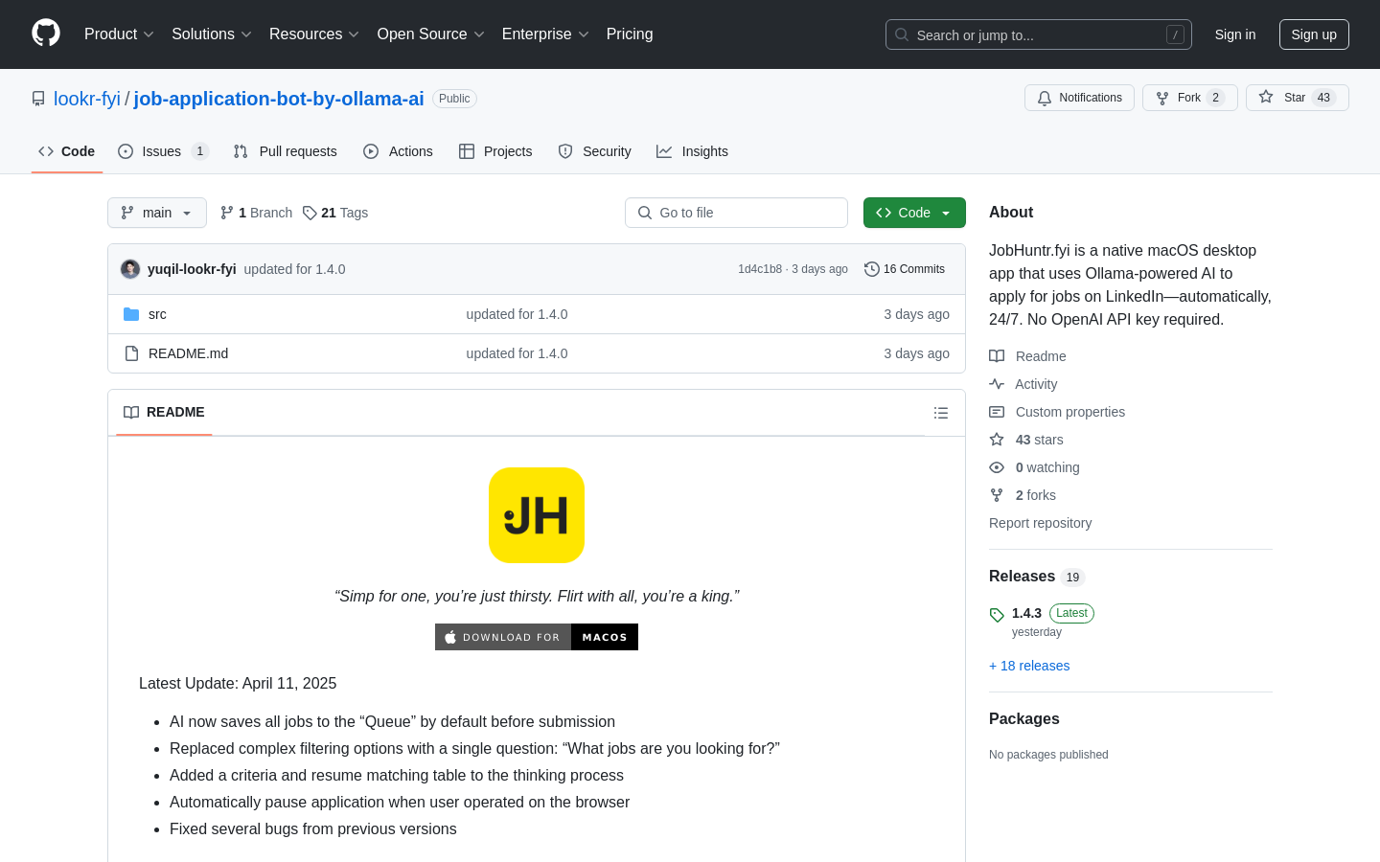Click the book icon next to Readme

pos(997,356)
